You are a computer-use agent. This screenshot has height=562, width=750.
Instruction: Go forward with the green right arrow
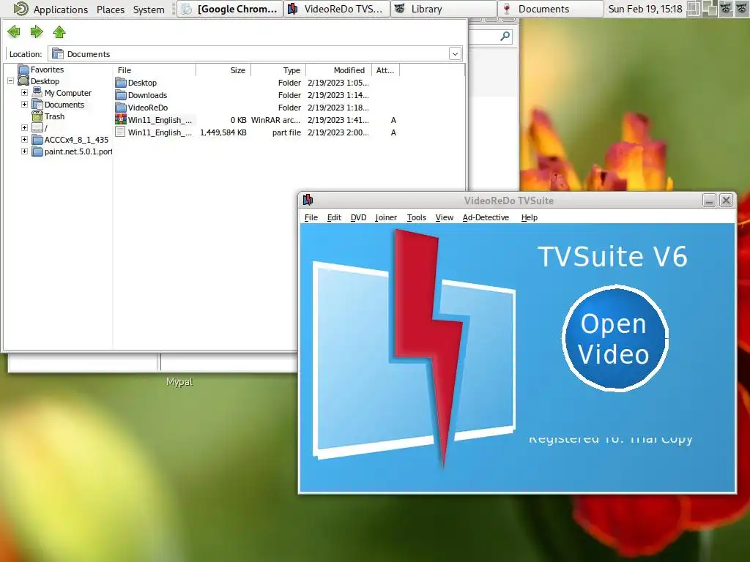pyautogui.click(x=37, y=32)
